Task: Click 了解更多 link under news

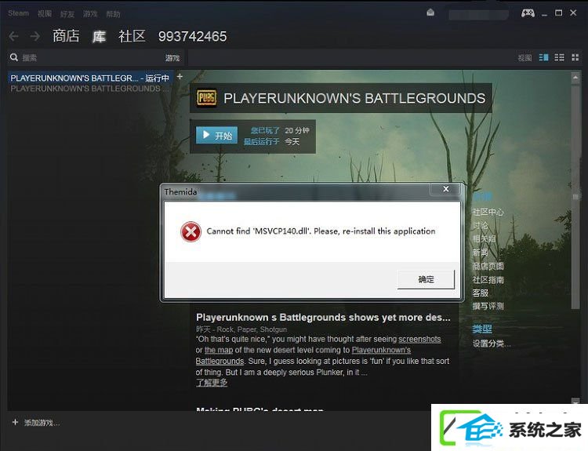Action: coord(212,382)
